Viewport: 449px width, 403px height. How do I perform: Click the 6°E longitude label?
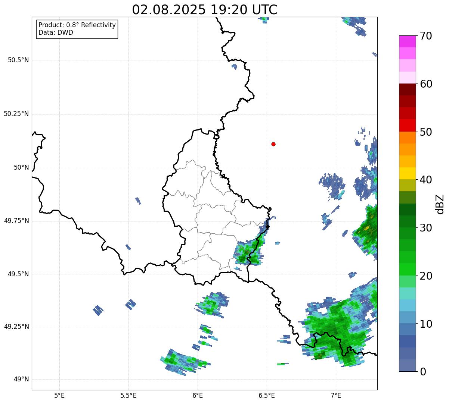point(198,395)
